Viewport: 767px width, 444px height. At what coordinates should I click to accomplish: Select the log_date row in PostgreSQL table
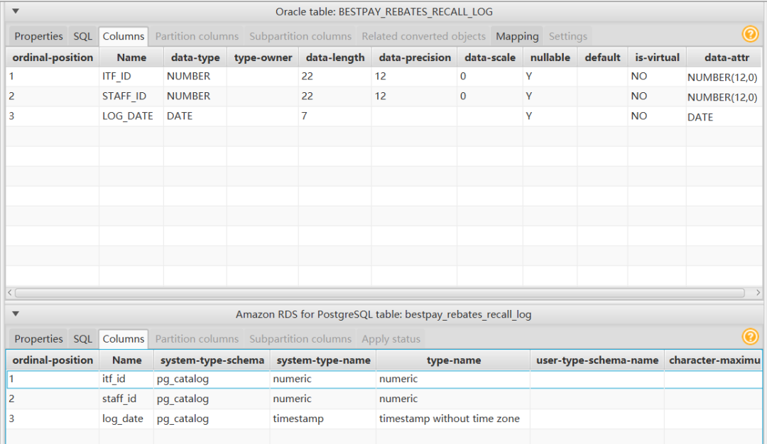122,418
